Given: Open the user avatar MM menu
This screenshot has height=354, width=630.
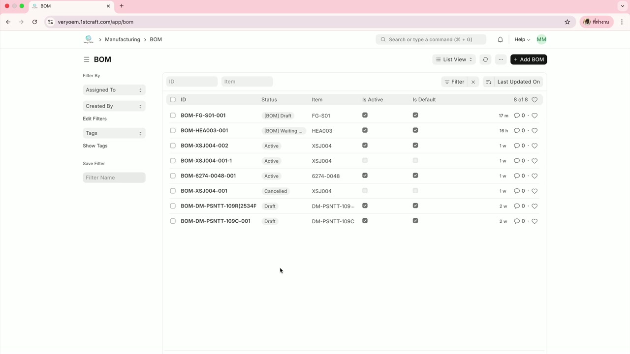Looking at the screenshot, I should [x=541, y=39].
